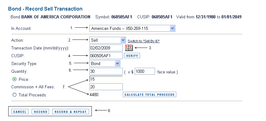
Task: Focus the Transaction Date field
Action: point(106,48)
